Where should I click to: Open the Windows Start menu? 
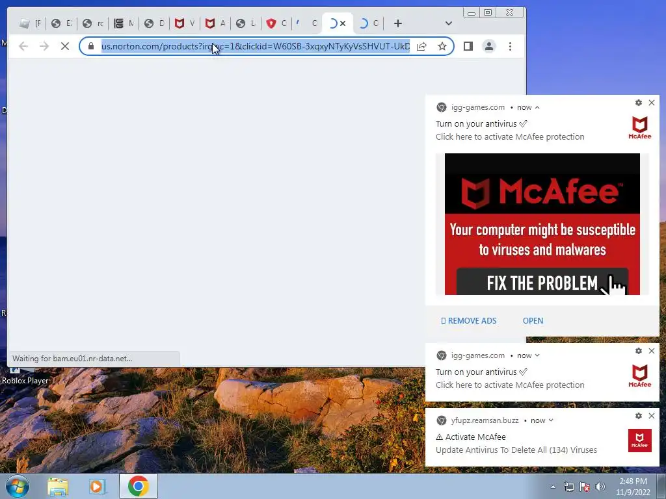(18, 486)
